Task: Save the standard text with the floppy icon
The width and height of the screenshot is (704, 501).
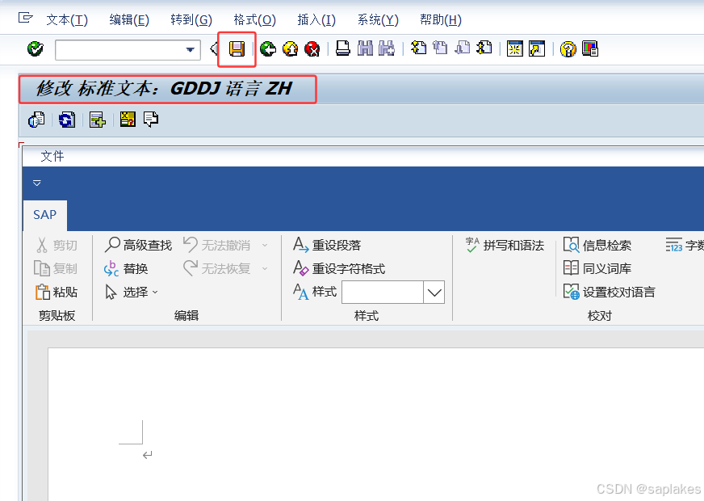Action: [x=237, y=48]
